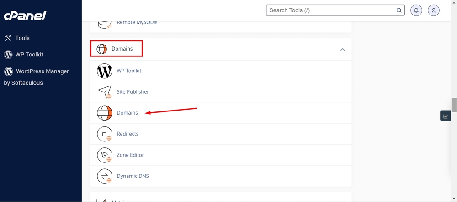Click the WordPress Manager sidebar icon
Viewport: 457px width, 202px height.
point(8,71)
